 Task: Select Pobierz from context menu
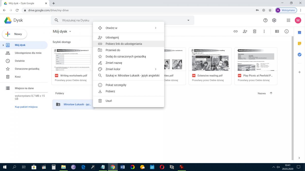pyautogui.click(x=129, y=91)
